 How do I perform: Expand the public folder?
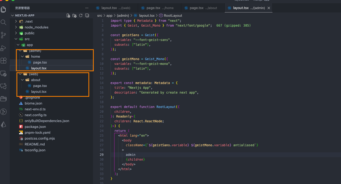point(29,33)
